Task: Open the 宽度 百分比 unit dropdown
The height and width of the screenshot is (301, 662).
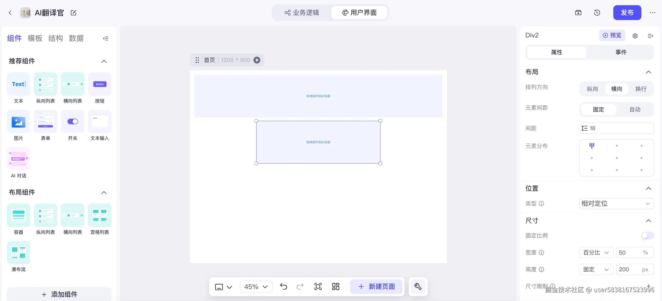Action: point(596,253)
